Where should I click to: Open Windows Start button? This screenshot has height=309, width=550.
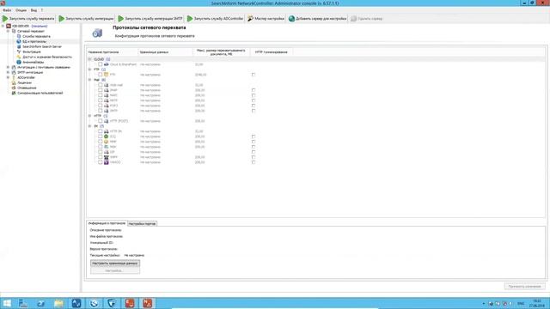point(7,303)
